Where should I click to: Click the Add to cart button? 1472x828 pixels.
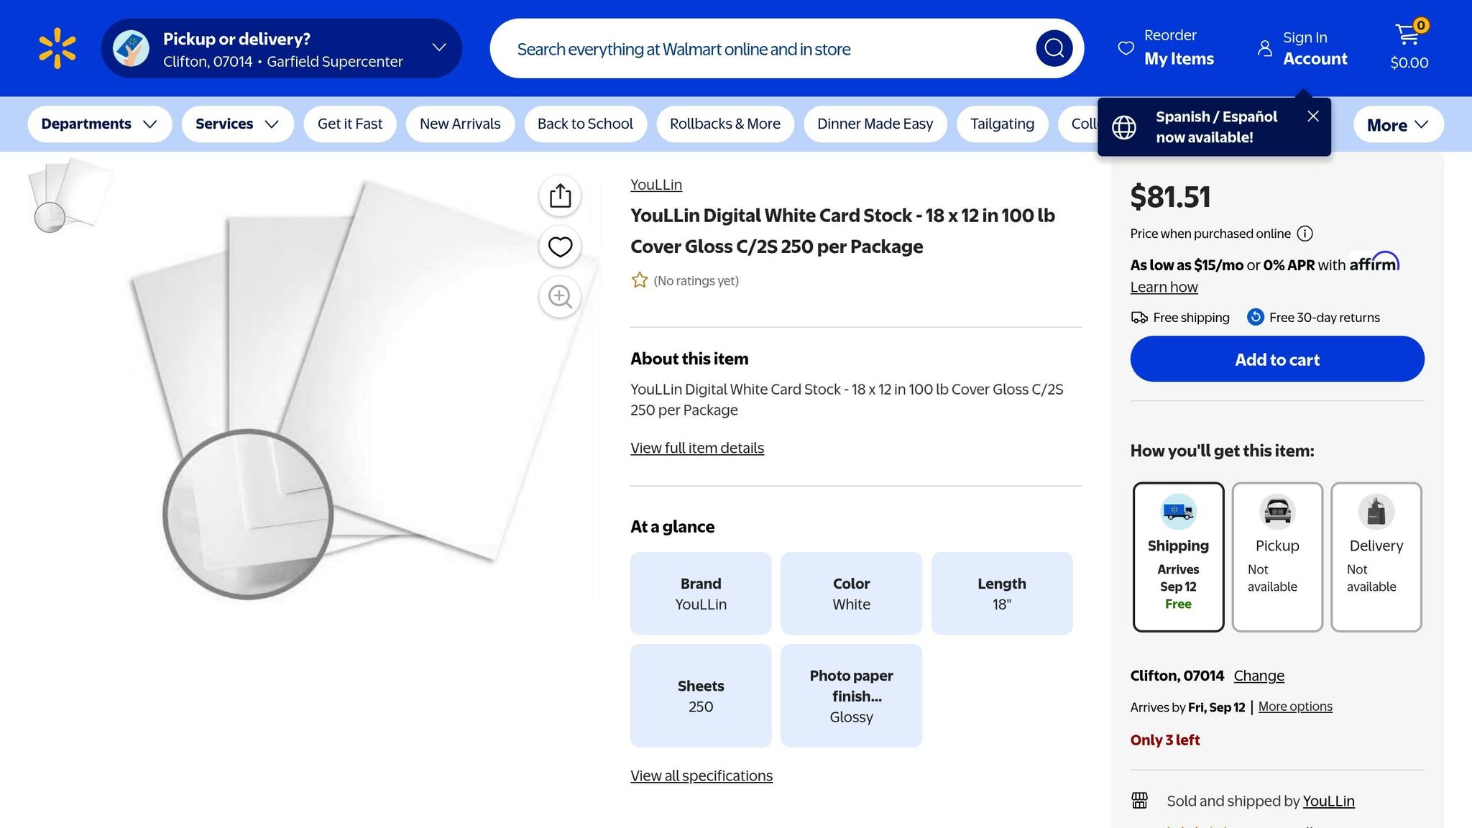click(1276, 359)
